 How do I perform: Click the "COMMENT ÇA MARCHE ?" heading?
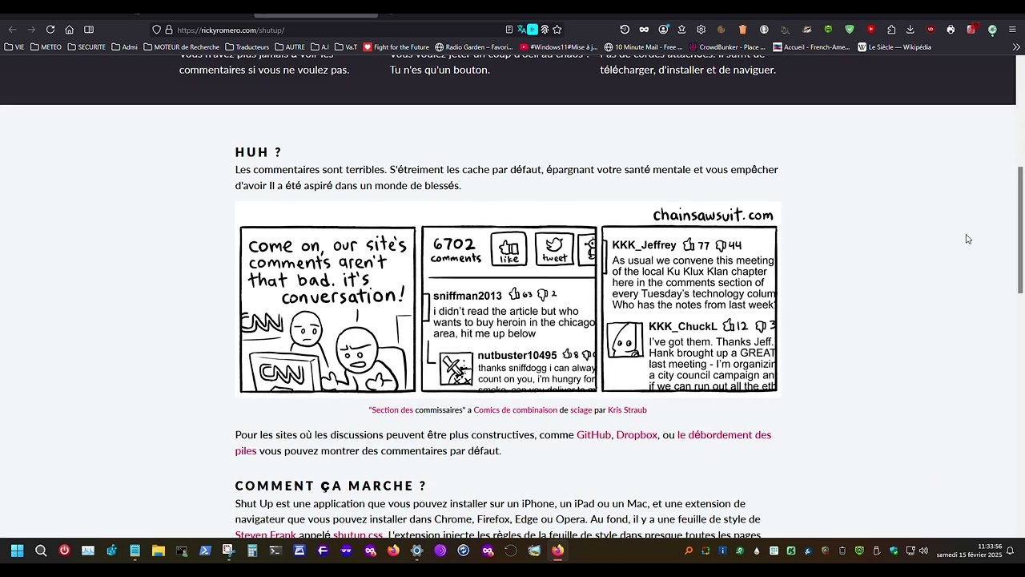[x=330, y=486]
